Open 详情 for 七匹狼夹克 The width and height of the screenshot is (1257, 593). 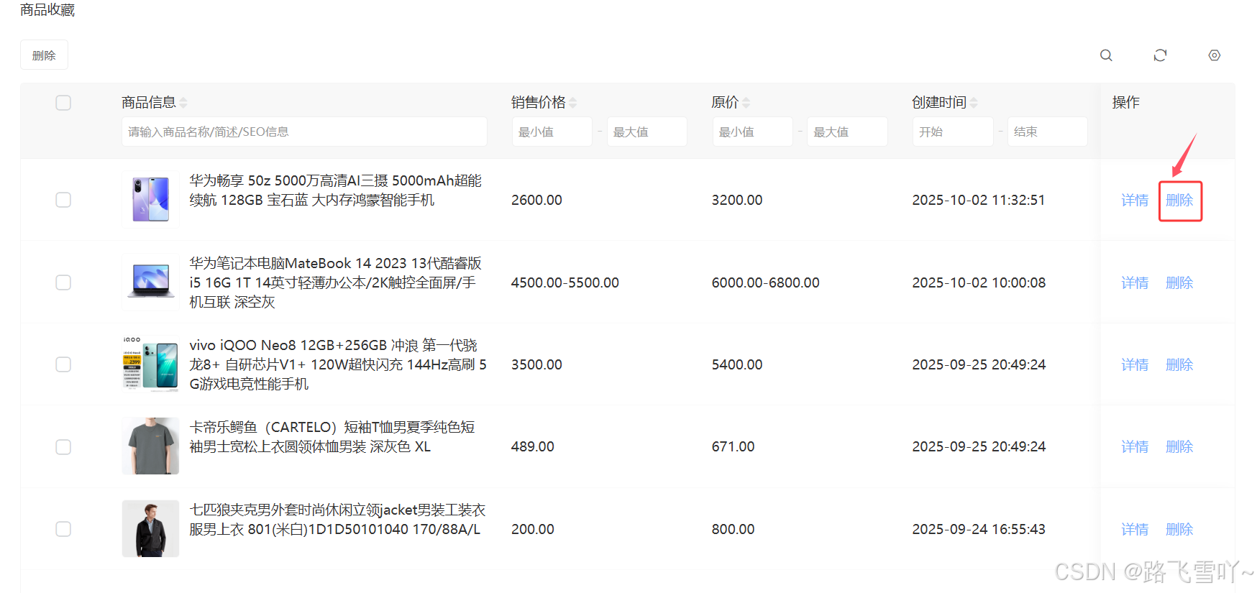point(1135,530)
